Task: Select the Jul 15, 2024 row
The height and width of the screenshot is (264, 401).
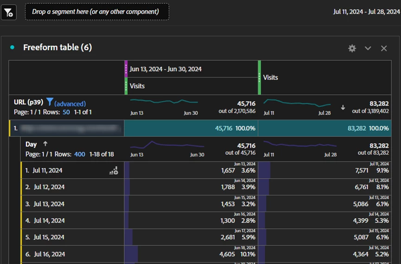Action: (72, 237)
